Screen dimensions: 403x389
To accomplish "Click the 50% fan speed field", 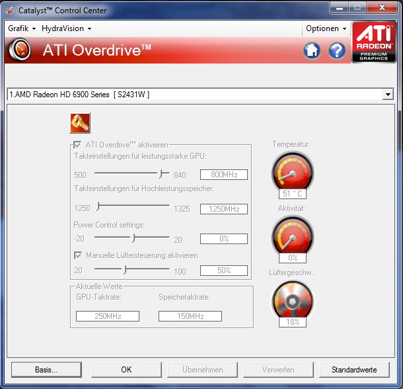I will click(x=224, y=271).
